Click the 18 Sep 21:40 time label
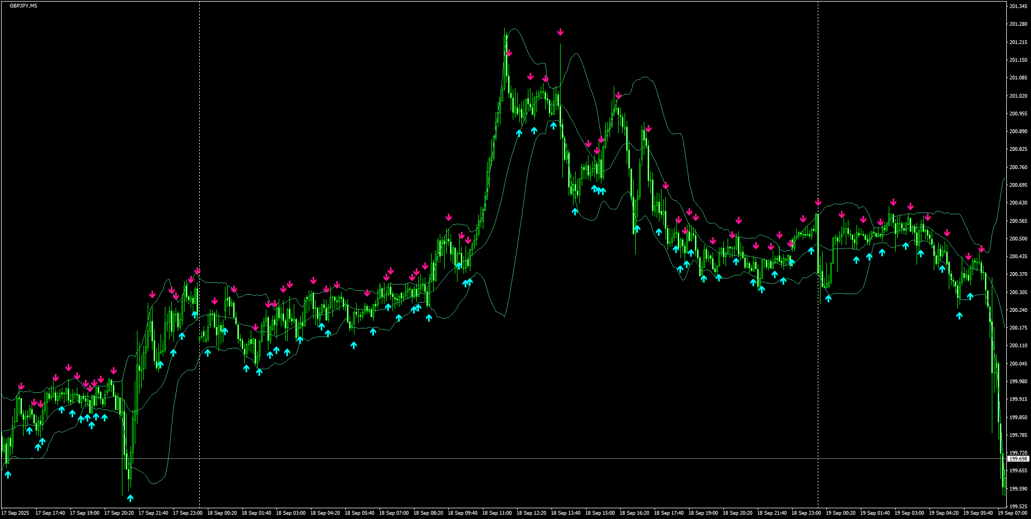 tap(772, 513)
